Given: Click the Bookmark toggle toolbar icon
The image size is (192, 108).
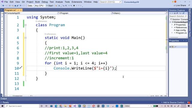Looking at the screenshot, I should (x=74, y=6).
